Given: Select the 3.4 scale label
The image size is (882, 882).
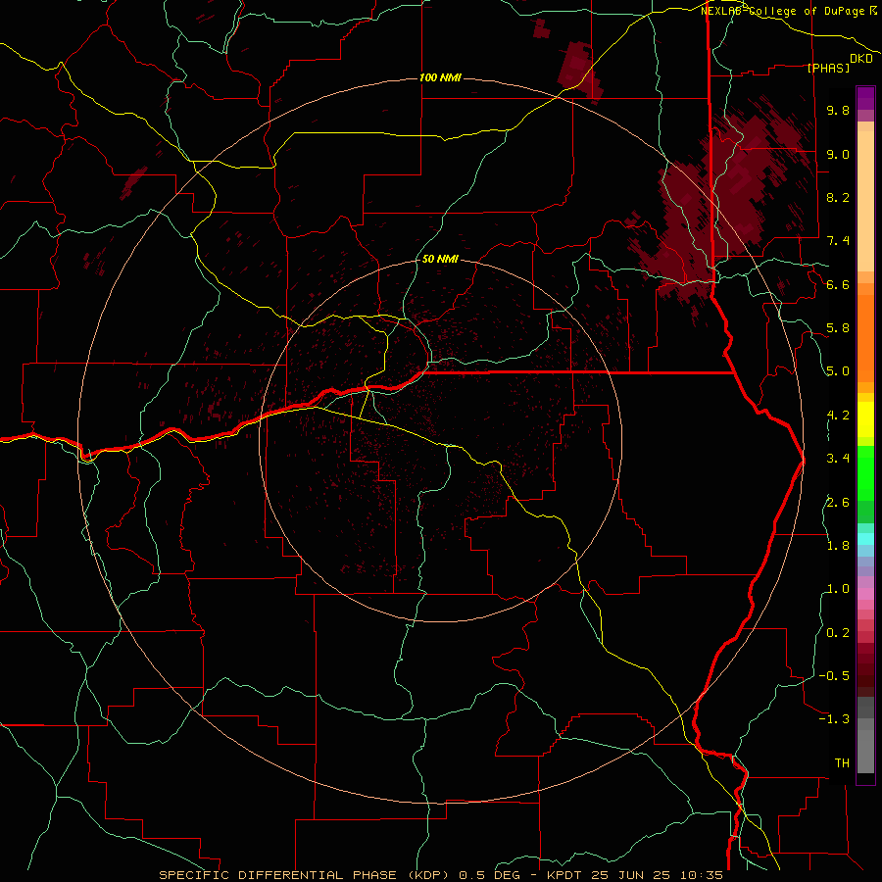Looking at the screenshot, I should (x=838, y=459).
